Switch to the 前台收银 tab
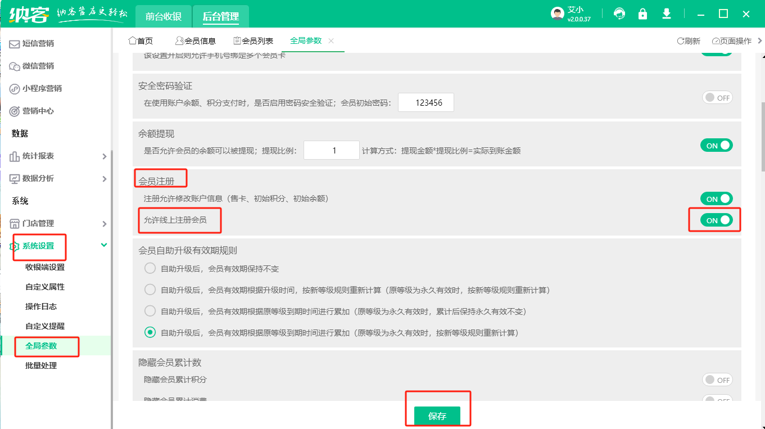Screen dimensions: 765x429 point(163,16)
